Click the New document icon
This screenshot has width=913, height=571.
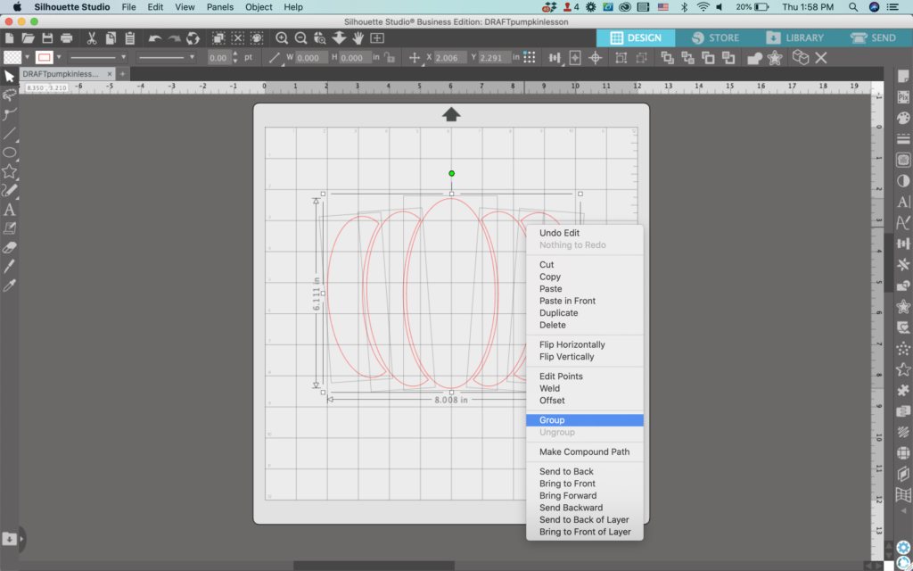9,38
